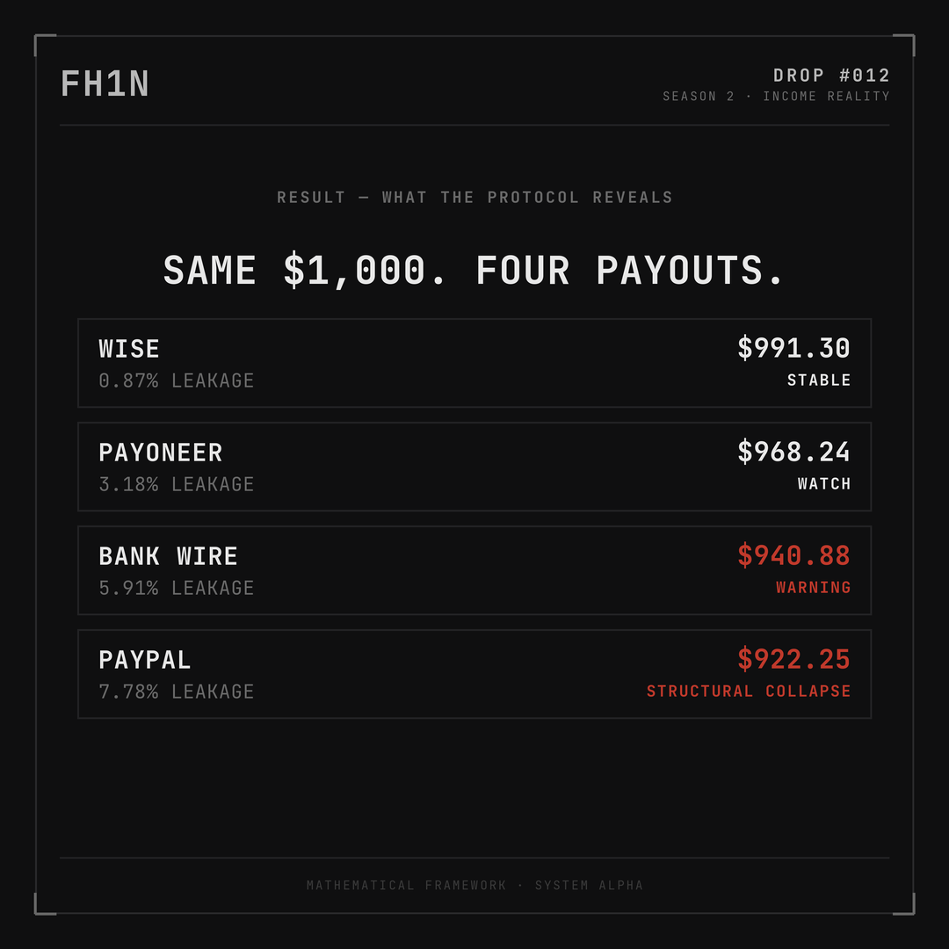This screenshot has height=949, width=949.
Task: Click the Mathematical Framework · System Alpha footer
Action: [x=474, y=886]
